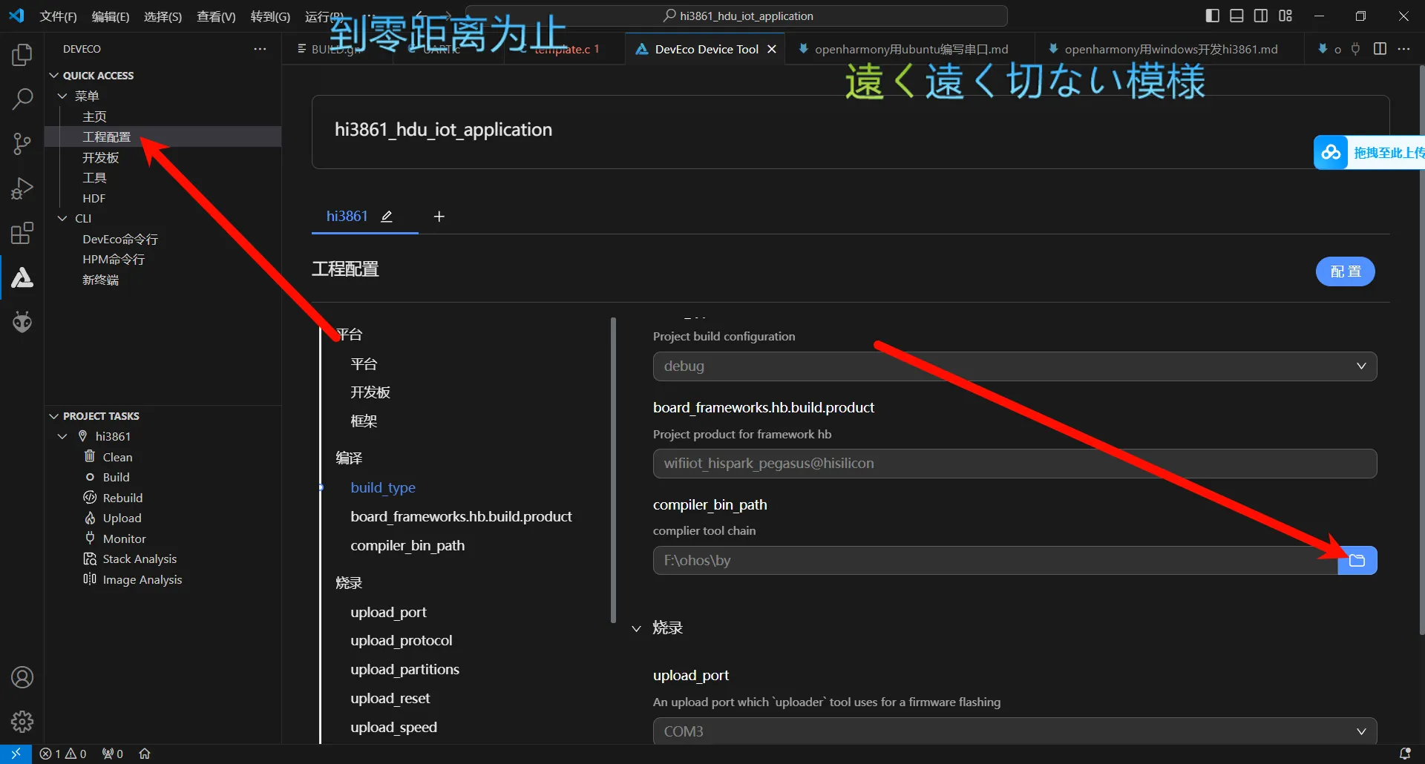Viewport: 1425px width, 764px height.
Task: Click the DevEco Device Tool sidebar icon
Action: point(22,278)
